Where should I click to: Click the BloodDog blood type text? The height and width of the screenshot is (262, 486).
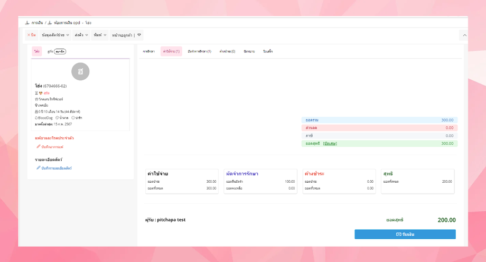pyautogui.click(x=45, y=118)
